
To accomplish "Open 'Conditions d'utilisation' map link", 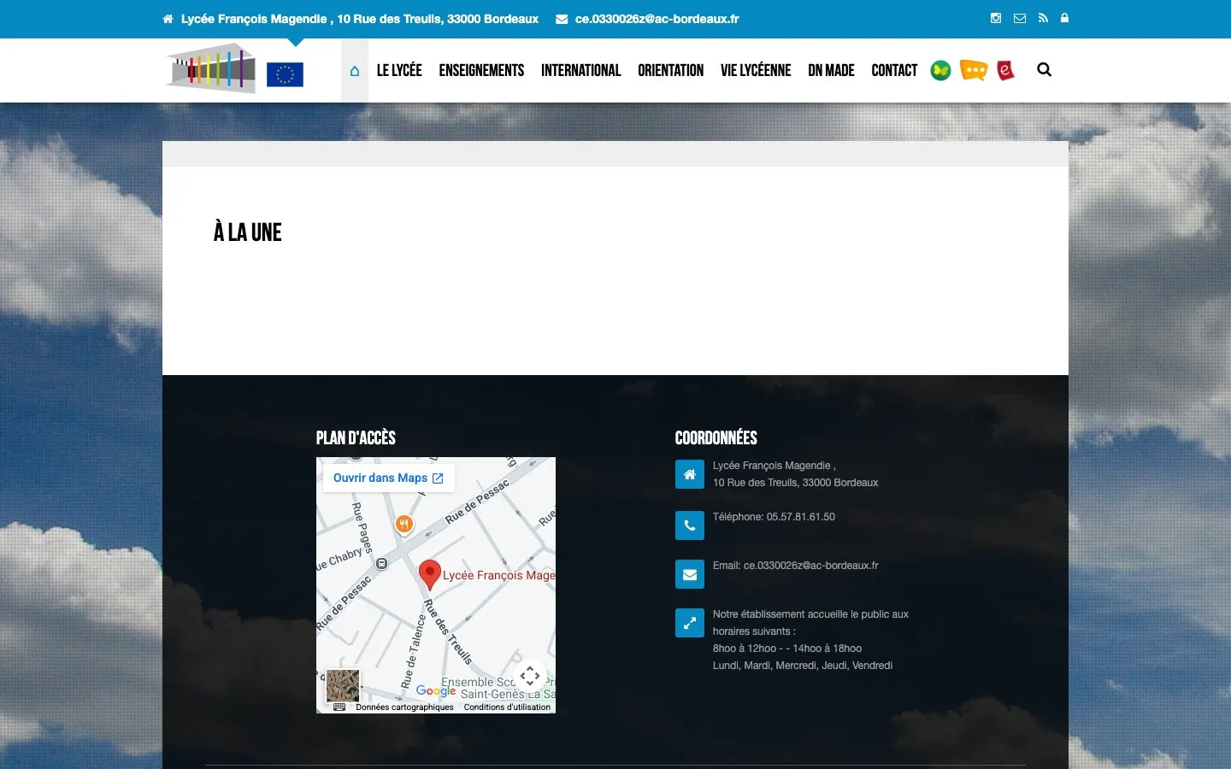I will pyautogui.click(x=507, y=707).
